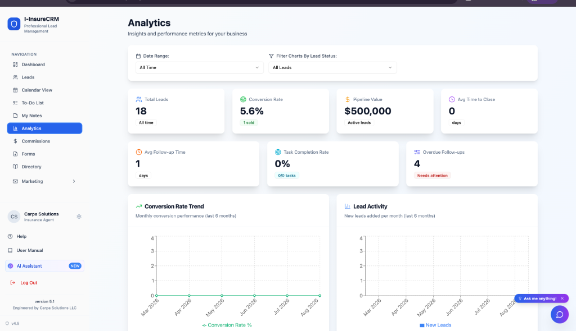Open the Date Range All Time dropdown
The height and width of the screenshot is (331, 576).
click(200, 67)
